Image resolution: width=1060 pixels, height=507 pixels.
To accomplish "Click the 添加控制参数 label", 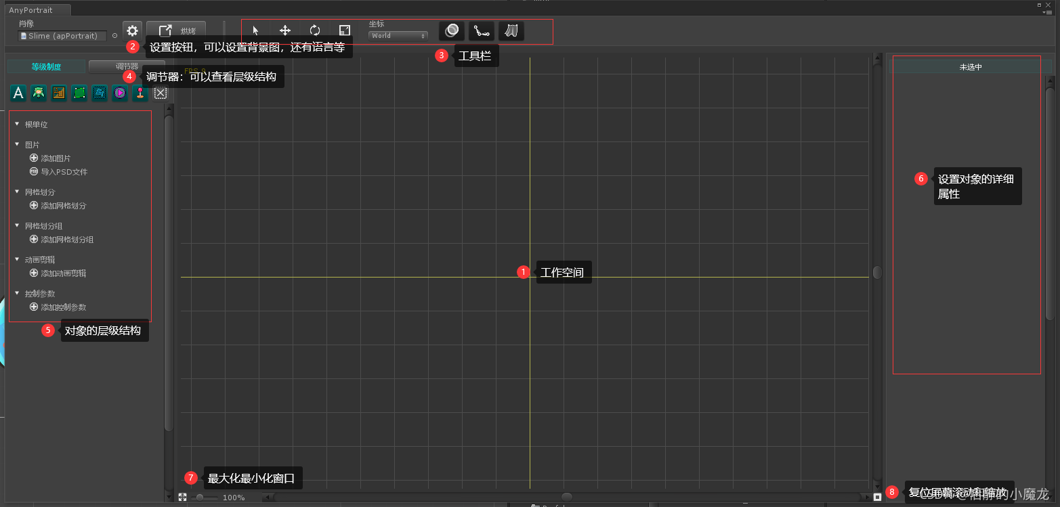I will (64, 307).
